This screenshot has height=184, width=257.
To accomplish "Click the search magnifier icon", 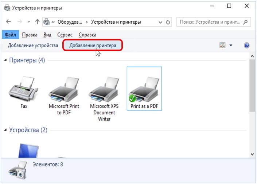I will pyautogui.click(x=246, y=22).
